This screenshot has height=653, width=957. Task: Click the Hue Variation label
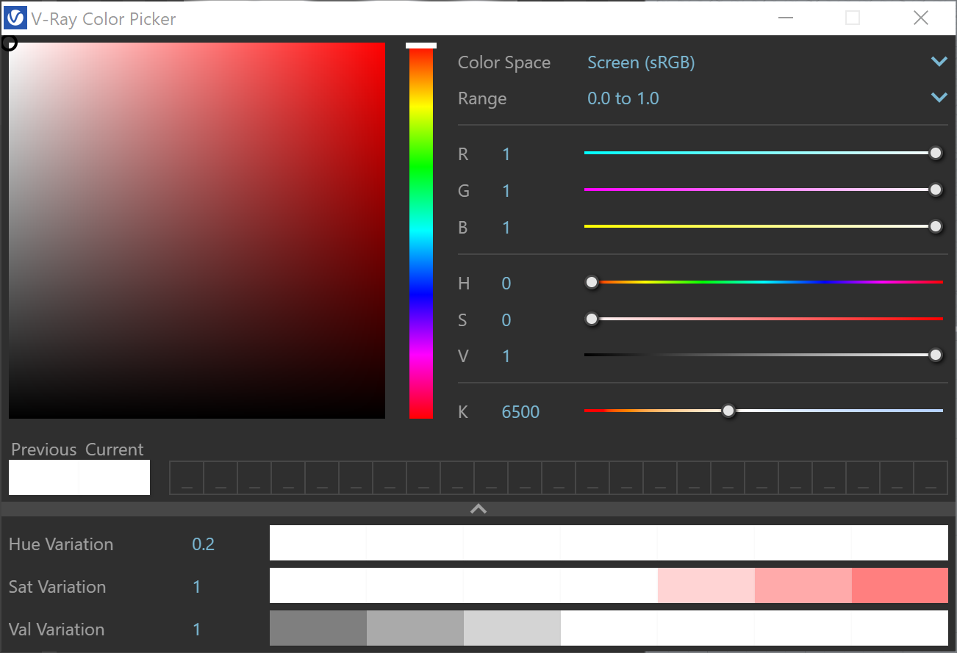tap(61, 544)
